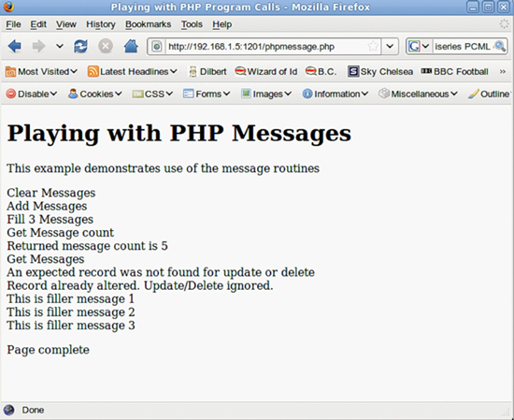Show more bookmarks via the chevron
The width and height of the screenshot is (514, 420).
pyautogui.click(x=503, y=71)
